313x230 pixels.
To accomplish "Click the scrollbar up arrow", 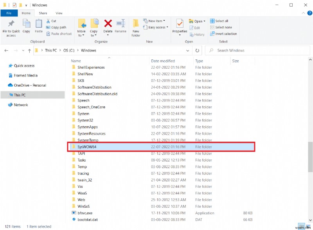I will pos(310,60).
